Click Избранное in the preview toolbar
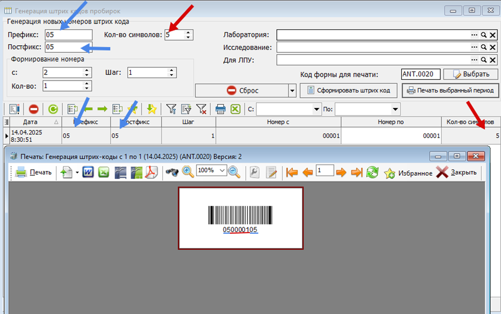Screen dimensions: 501x314 pos(408,173)
